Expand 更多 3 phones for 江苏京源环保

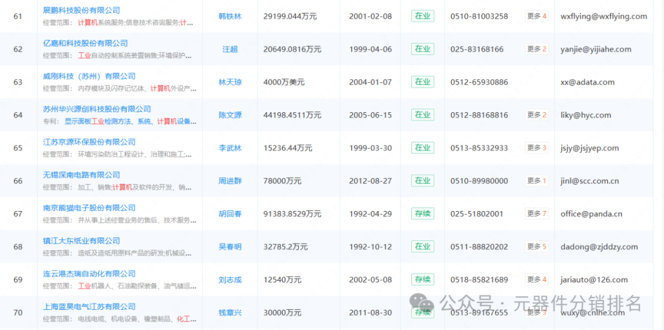(x=537, y=148)
